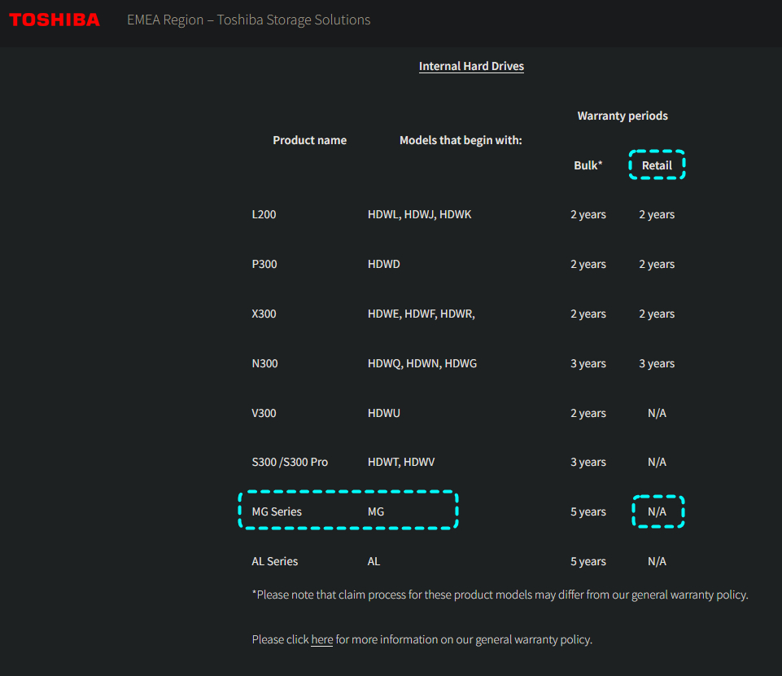Image resolution: width=782 pixels, height=676 pixels.
Task: Select the HDWT, HDWV models cell
Action: (401, 462)
